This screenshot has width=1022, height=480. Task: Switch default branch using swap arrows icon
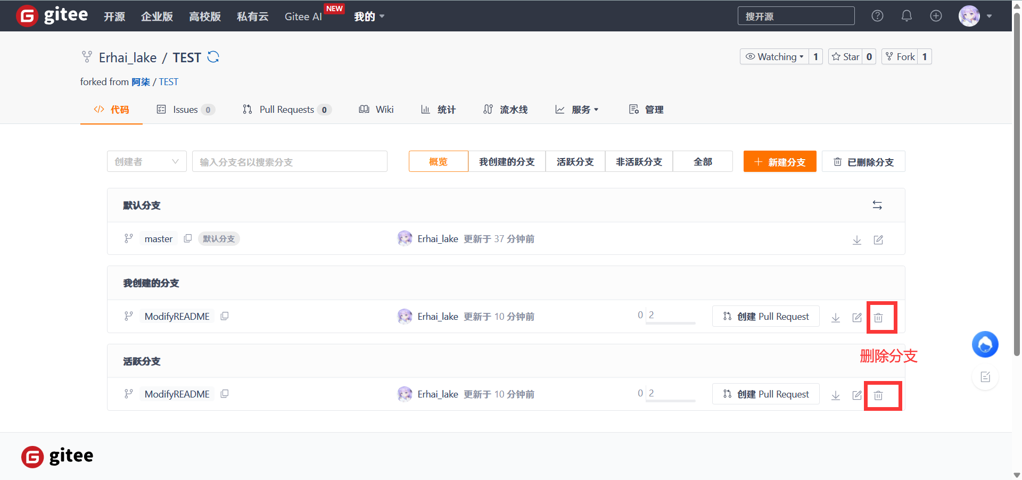[877, 205]
